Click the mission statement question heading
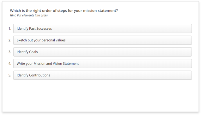The width and height of the screenshot is (201, 115). click(x=64, y=11)
